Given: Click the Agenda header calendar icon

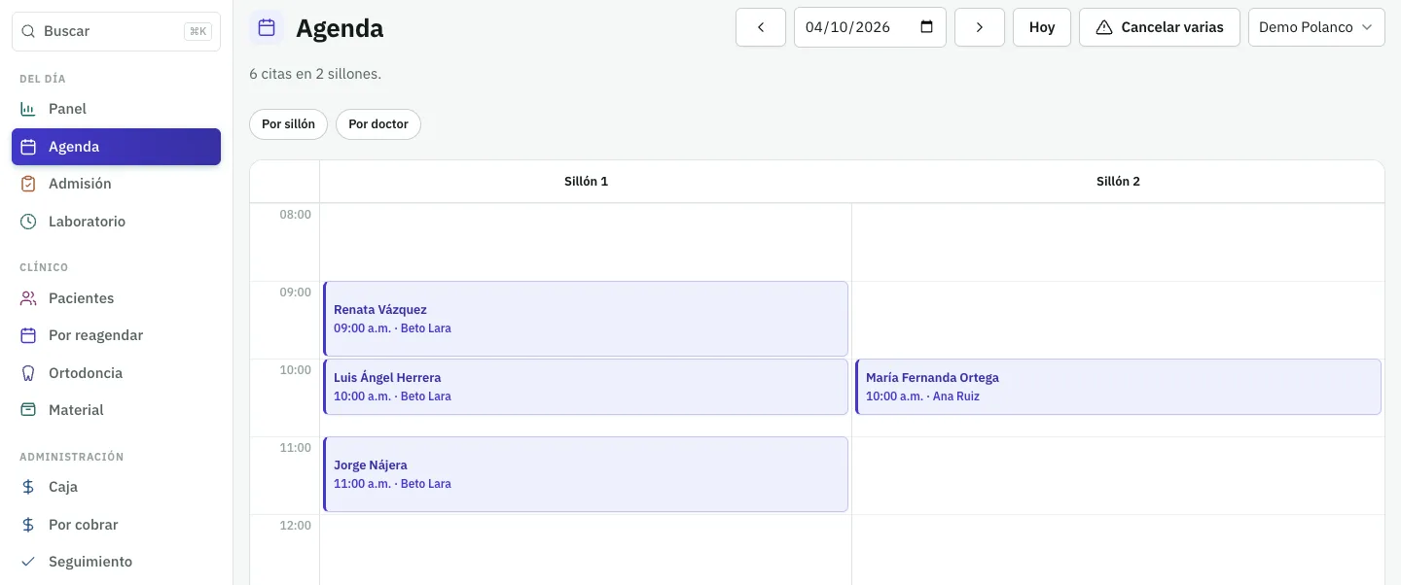Looking at the screenshot, I should click(267, 27).
